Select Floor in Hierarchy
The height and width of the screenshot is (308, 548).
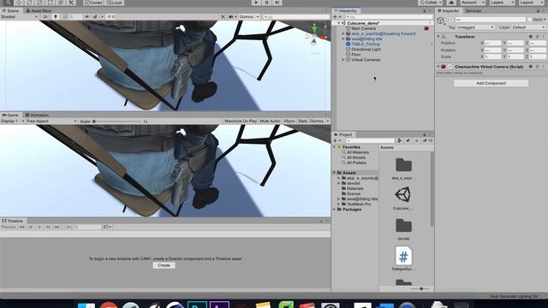point(356,55)
